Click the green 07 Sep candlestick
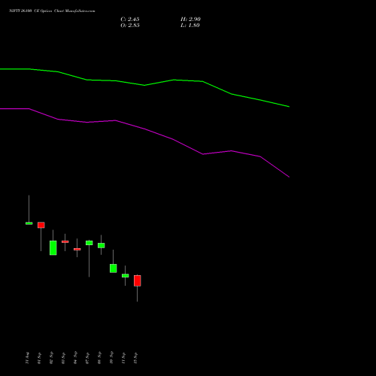 click(x=89, y=243)
